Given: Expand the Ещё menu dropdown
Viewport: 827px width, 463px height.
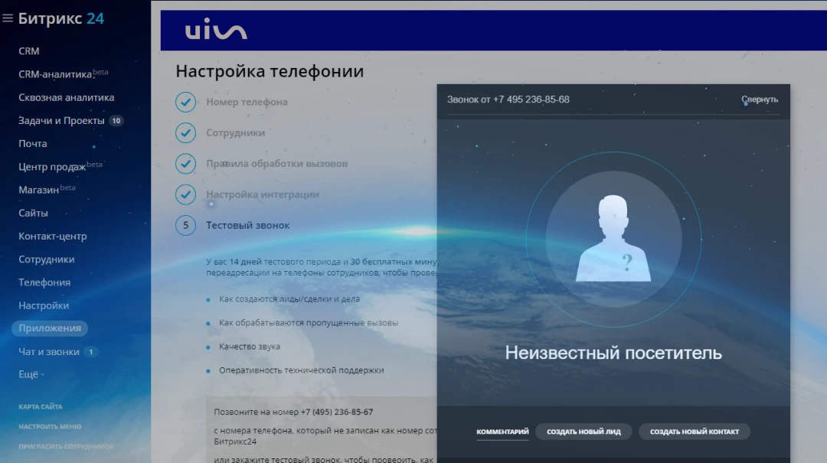Looking at the screenshot, I should tap(31, 374).
